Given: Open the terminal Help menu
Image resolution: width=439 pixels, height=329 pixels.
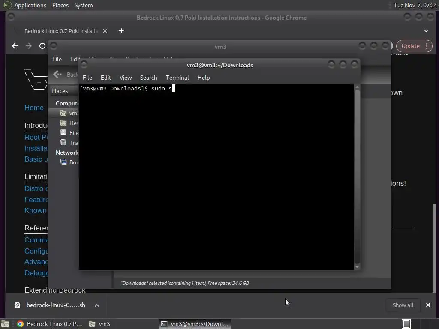Looking at the screenshot, I should click(204, 78).
